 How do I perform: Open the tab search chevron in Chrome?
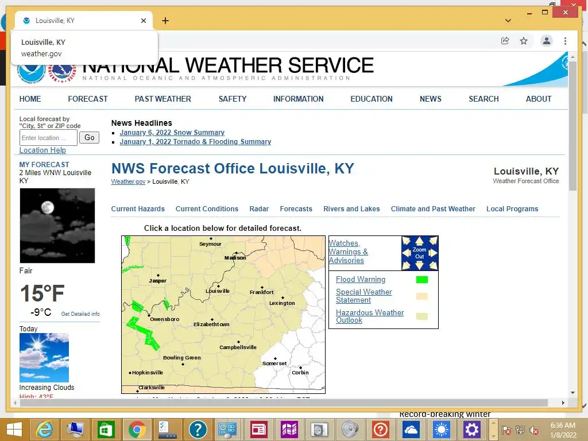point(508,21)
